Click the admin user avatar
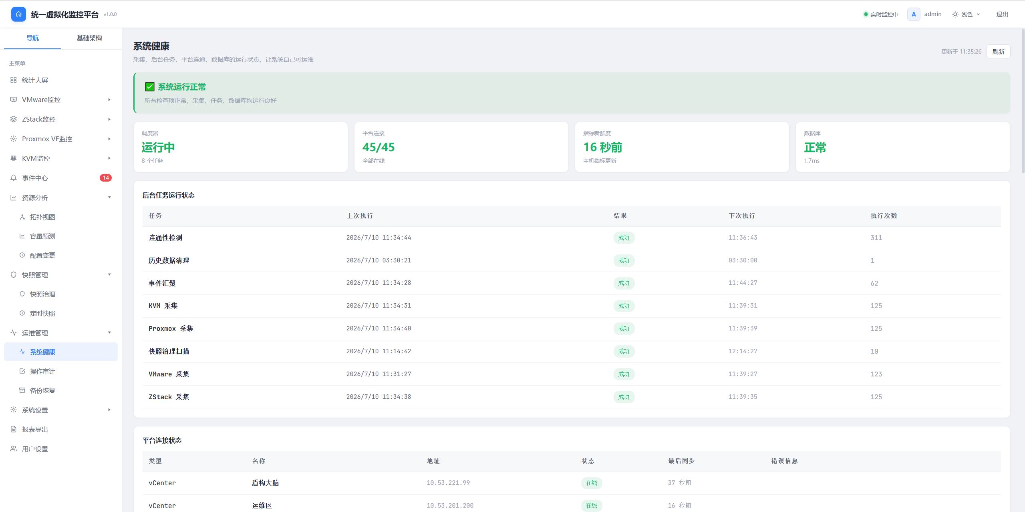Viewport: 1025px width, 512px height. point(914,14)
